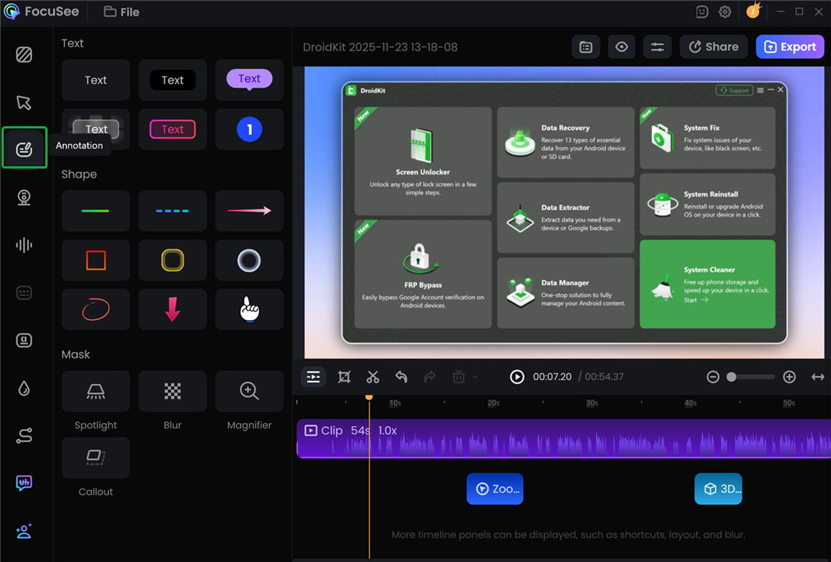The width and height of the screenshot is (831, 562).
Task: Open the Watermark drop sidebar icon
Action: tap(24, 389)
